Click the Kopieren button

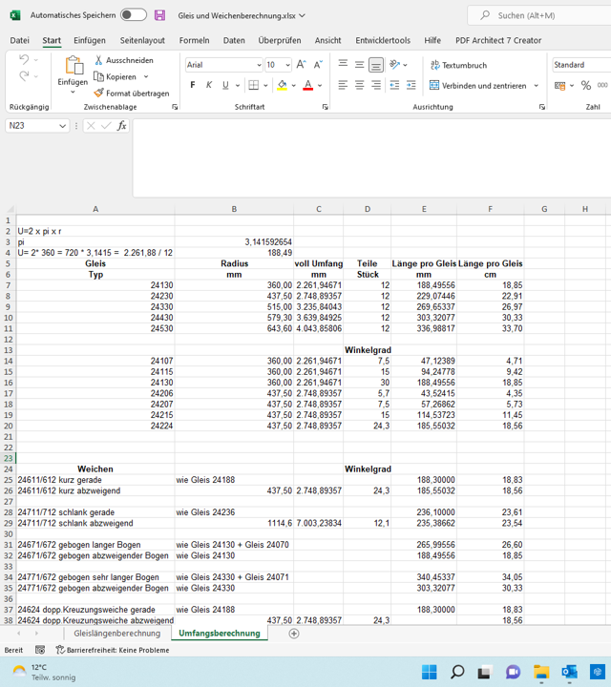coord(116,76)
